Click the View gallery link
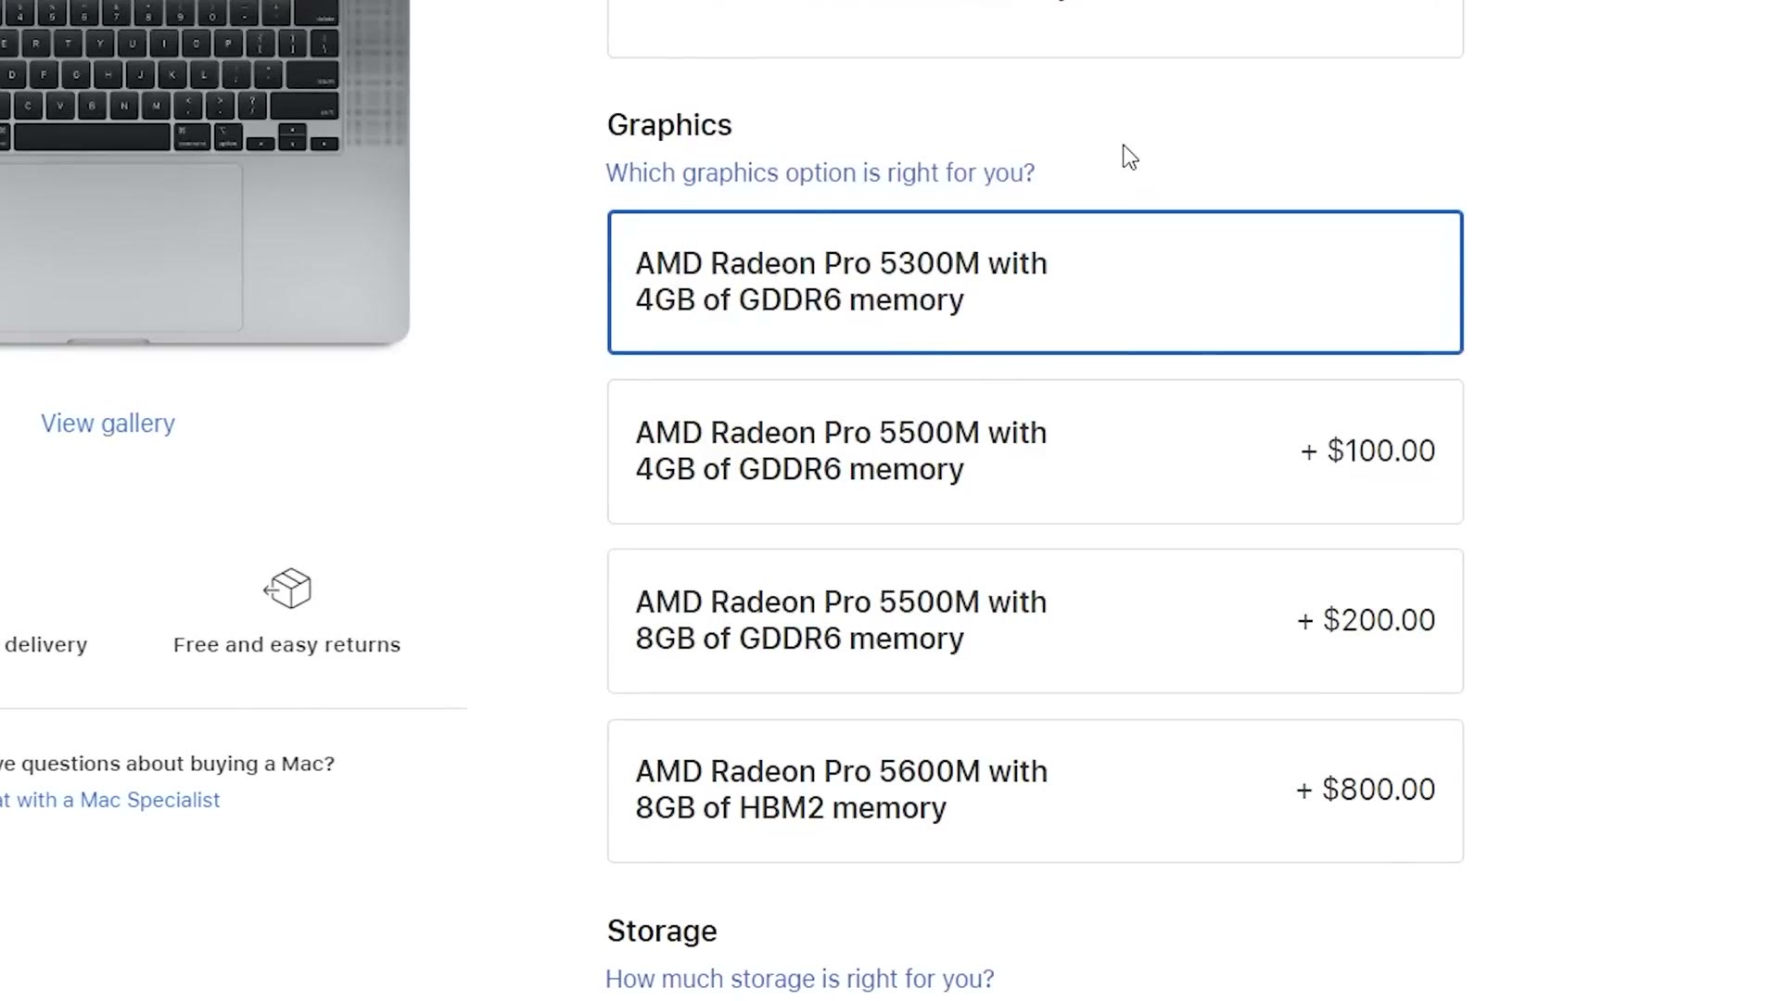The height and width of the screenshot is (1001, 1780). pyautogui.click(x=108, y=424)
